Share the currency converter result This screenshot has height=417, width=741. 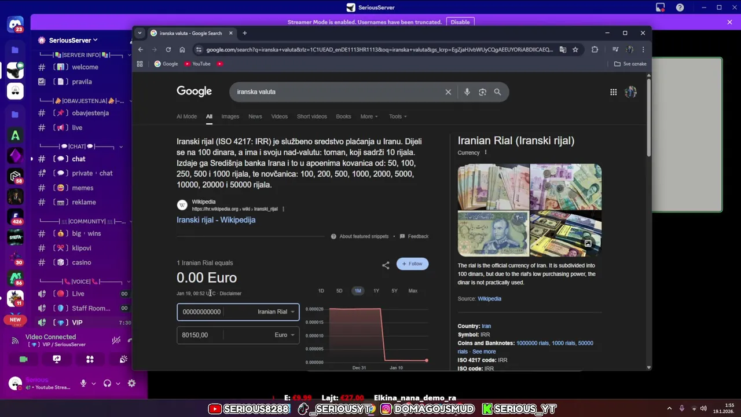(x=386, y=265)
